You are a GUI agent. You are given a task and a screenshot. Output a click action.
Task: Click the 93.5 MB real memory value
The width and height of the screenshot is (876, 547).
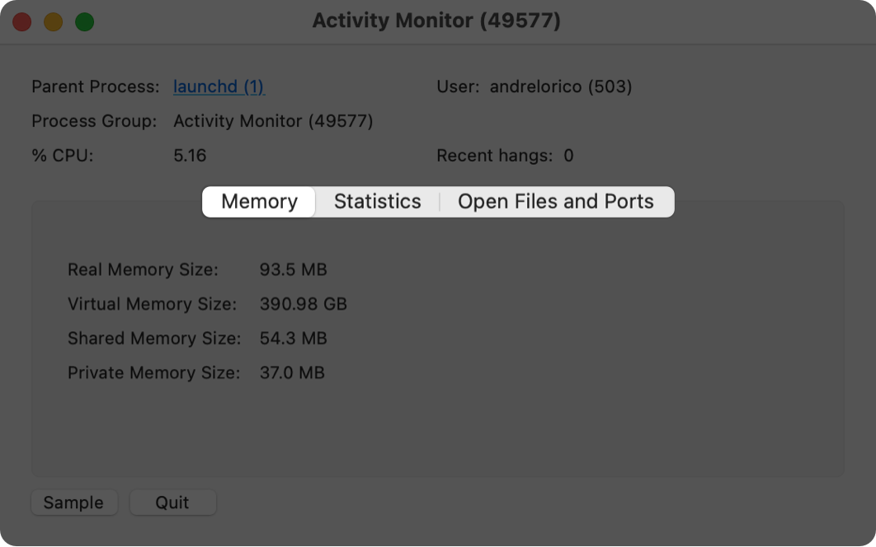point(293,269)
